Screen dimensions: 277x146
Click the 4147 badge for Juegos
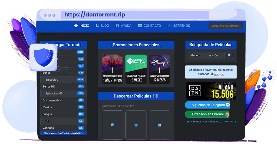click(x=81, y=114)
